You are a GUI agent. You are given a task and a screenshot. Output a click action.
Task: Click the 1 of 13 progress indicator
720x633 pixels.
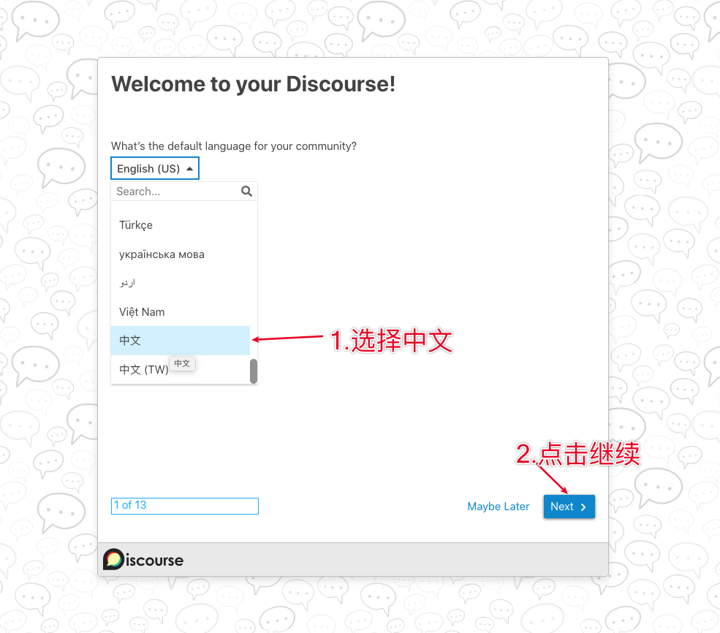click(184, 505)
